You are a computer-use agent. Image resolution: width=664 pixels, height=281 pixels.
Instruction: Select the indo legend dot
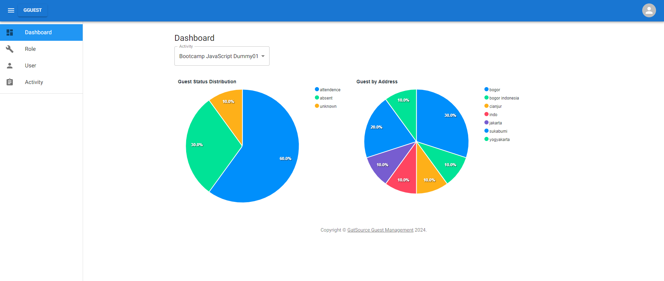(486, 114)
